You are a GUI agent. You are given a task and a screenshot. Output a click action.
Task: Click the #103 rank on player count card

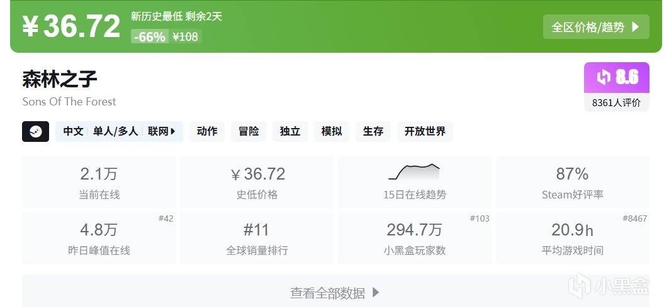(480, 218)
